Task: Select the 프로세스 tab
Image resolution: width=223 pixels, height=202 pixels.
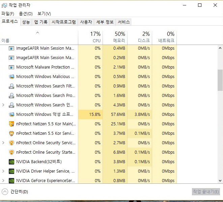Action: 10,22
